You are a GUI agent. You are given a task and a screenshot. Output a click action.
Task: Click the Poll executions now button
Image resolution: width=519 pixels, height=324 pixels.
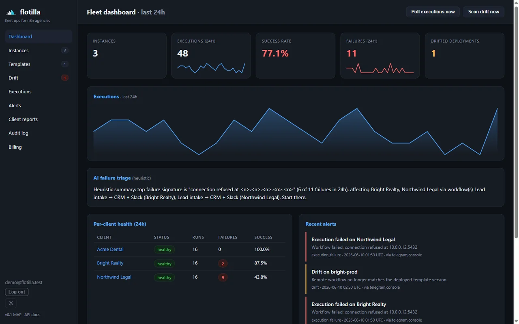point(433,12)
